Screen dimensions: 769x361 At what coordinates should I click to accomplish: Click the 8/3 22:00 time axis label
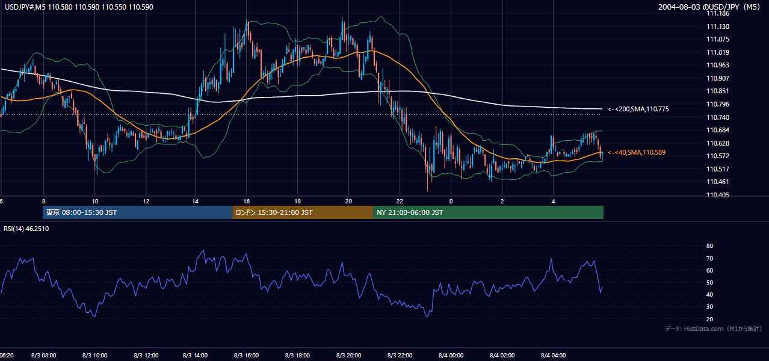(400, 356)
